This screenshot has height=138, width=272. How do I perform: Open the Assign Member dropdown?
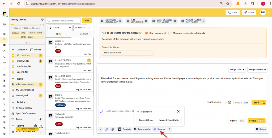tap(257, 70)
